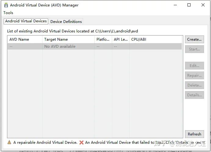Minimize the AVD Manager window
Screen dimensions: 211x152
(175, 5)
